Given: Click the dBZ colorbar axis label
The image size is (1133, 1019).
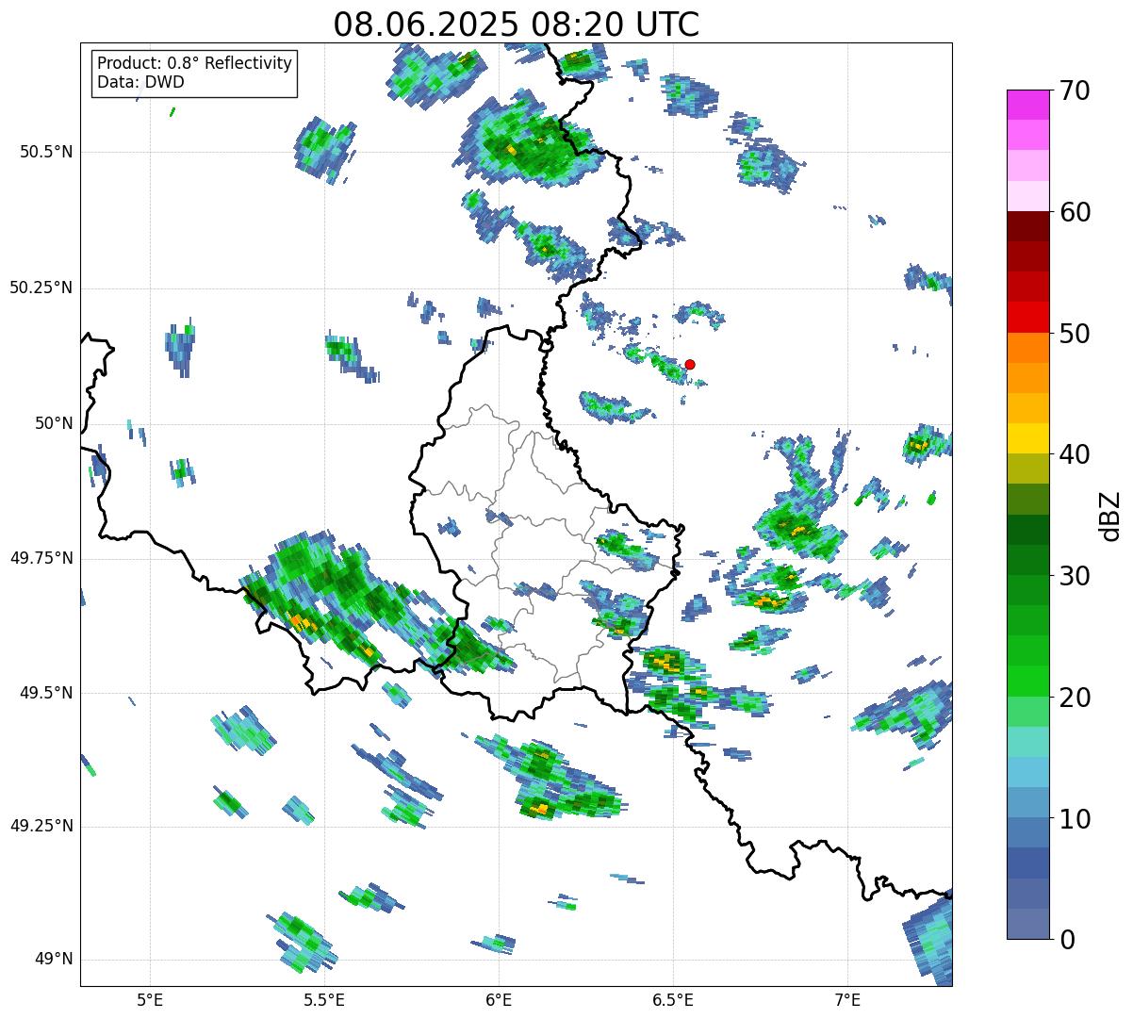Looking at the screenshot, I should coord(1110,515).
